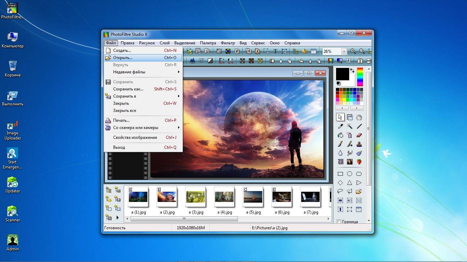Image resolution: width=467 pixels, height=262 pixels.
Task: Click Выход to quit the program
Action: click(143, 147)
